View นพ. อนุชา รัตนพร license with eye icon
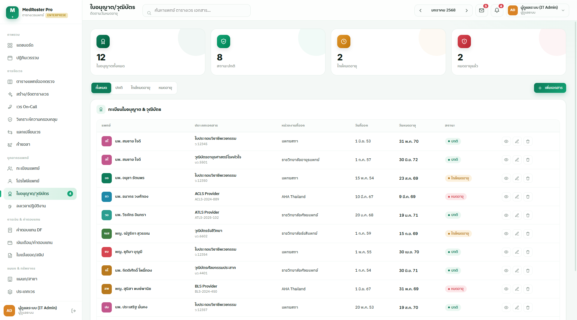The height and width of the screenshot is (320, 577). (506, 178)
